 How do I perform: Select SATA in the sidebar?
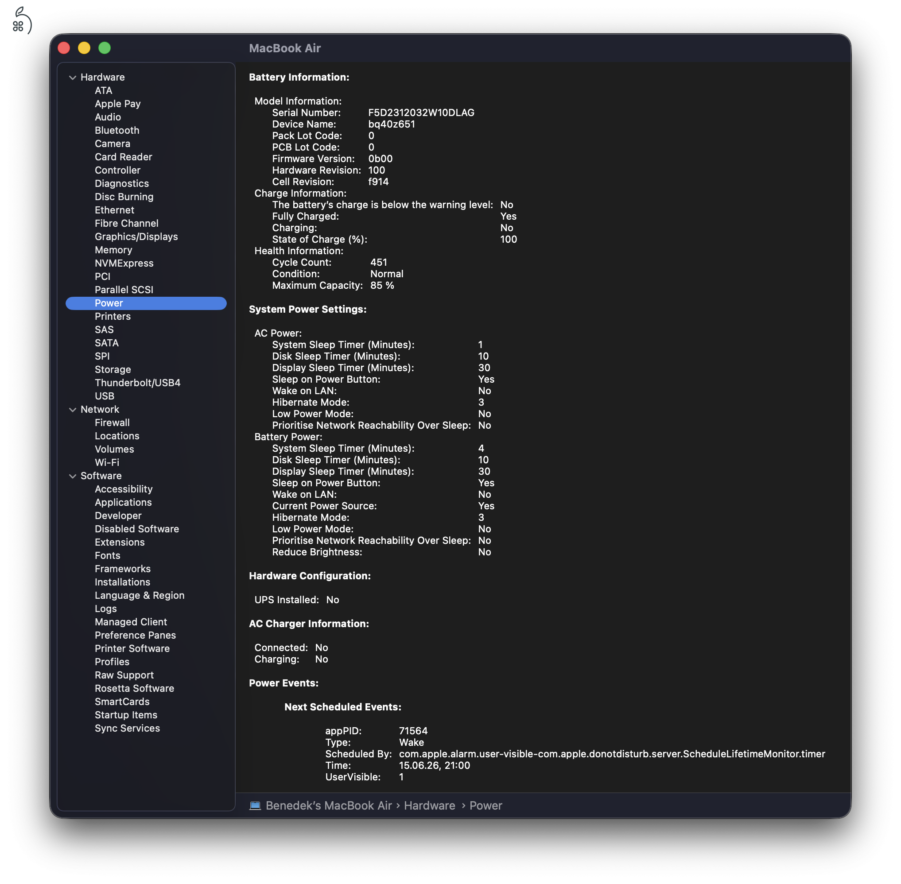click(107, 343)
